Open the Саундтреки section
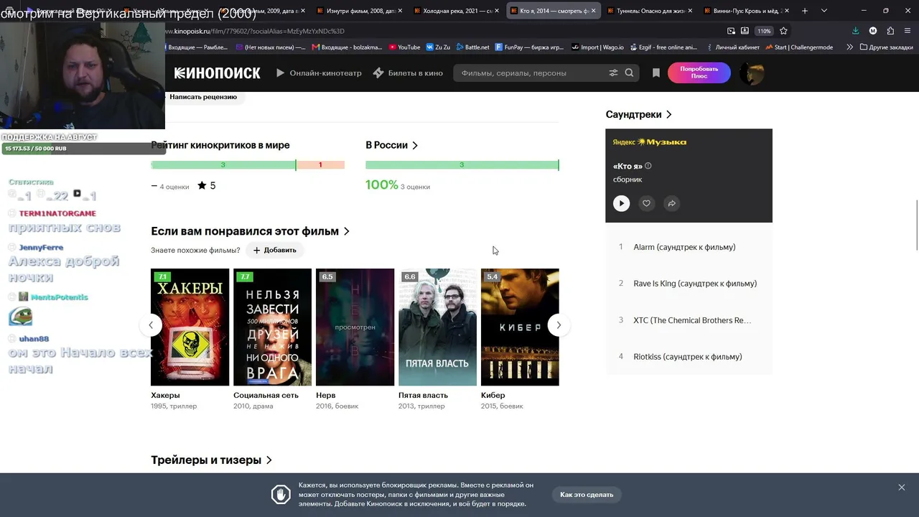The image size is (919, 517). click(x=639, y=114)
